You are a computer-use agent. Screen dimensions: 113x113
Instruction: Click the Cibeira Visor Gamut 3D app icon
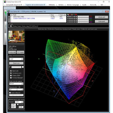pyautogui.click(x=5, y=2)
